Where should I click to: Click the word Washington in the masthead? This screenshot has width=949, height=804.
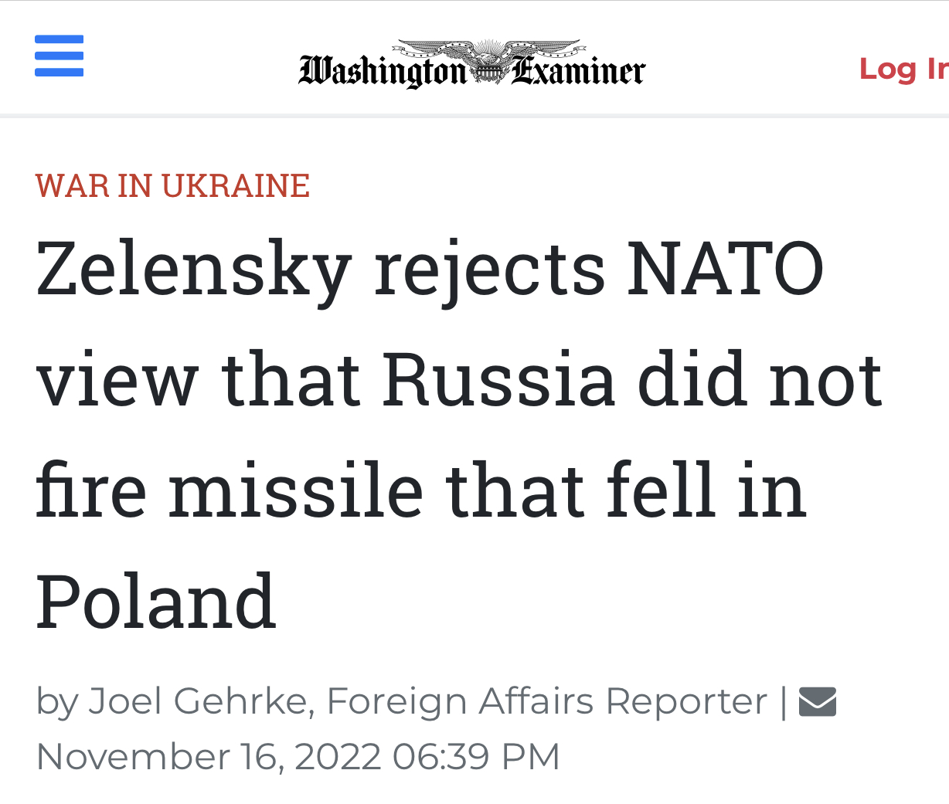point(383,72)
